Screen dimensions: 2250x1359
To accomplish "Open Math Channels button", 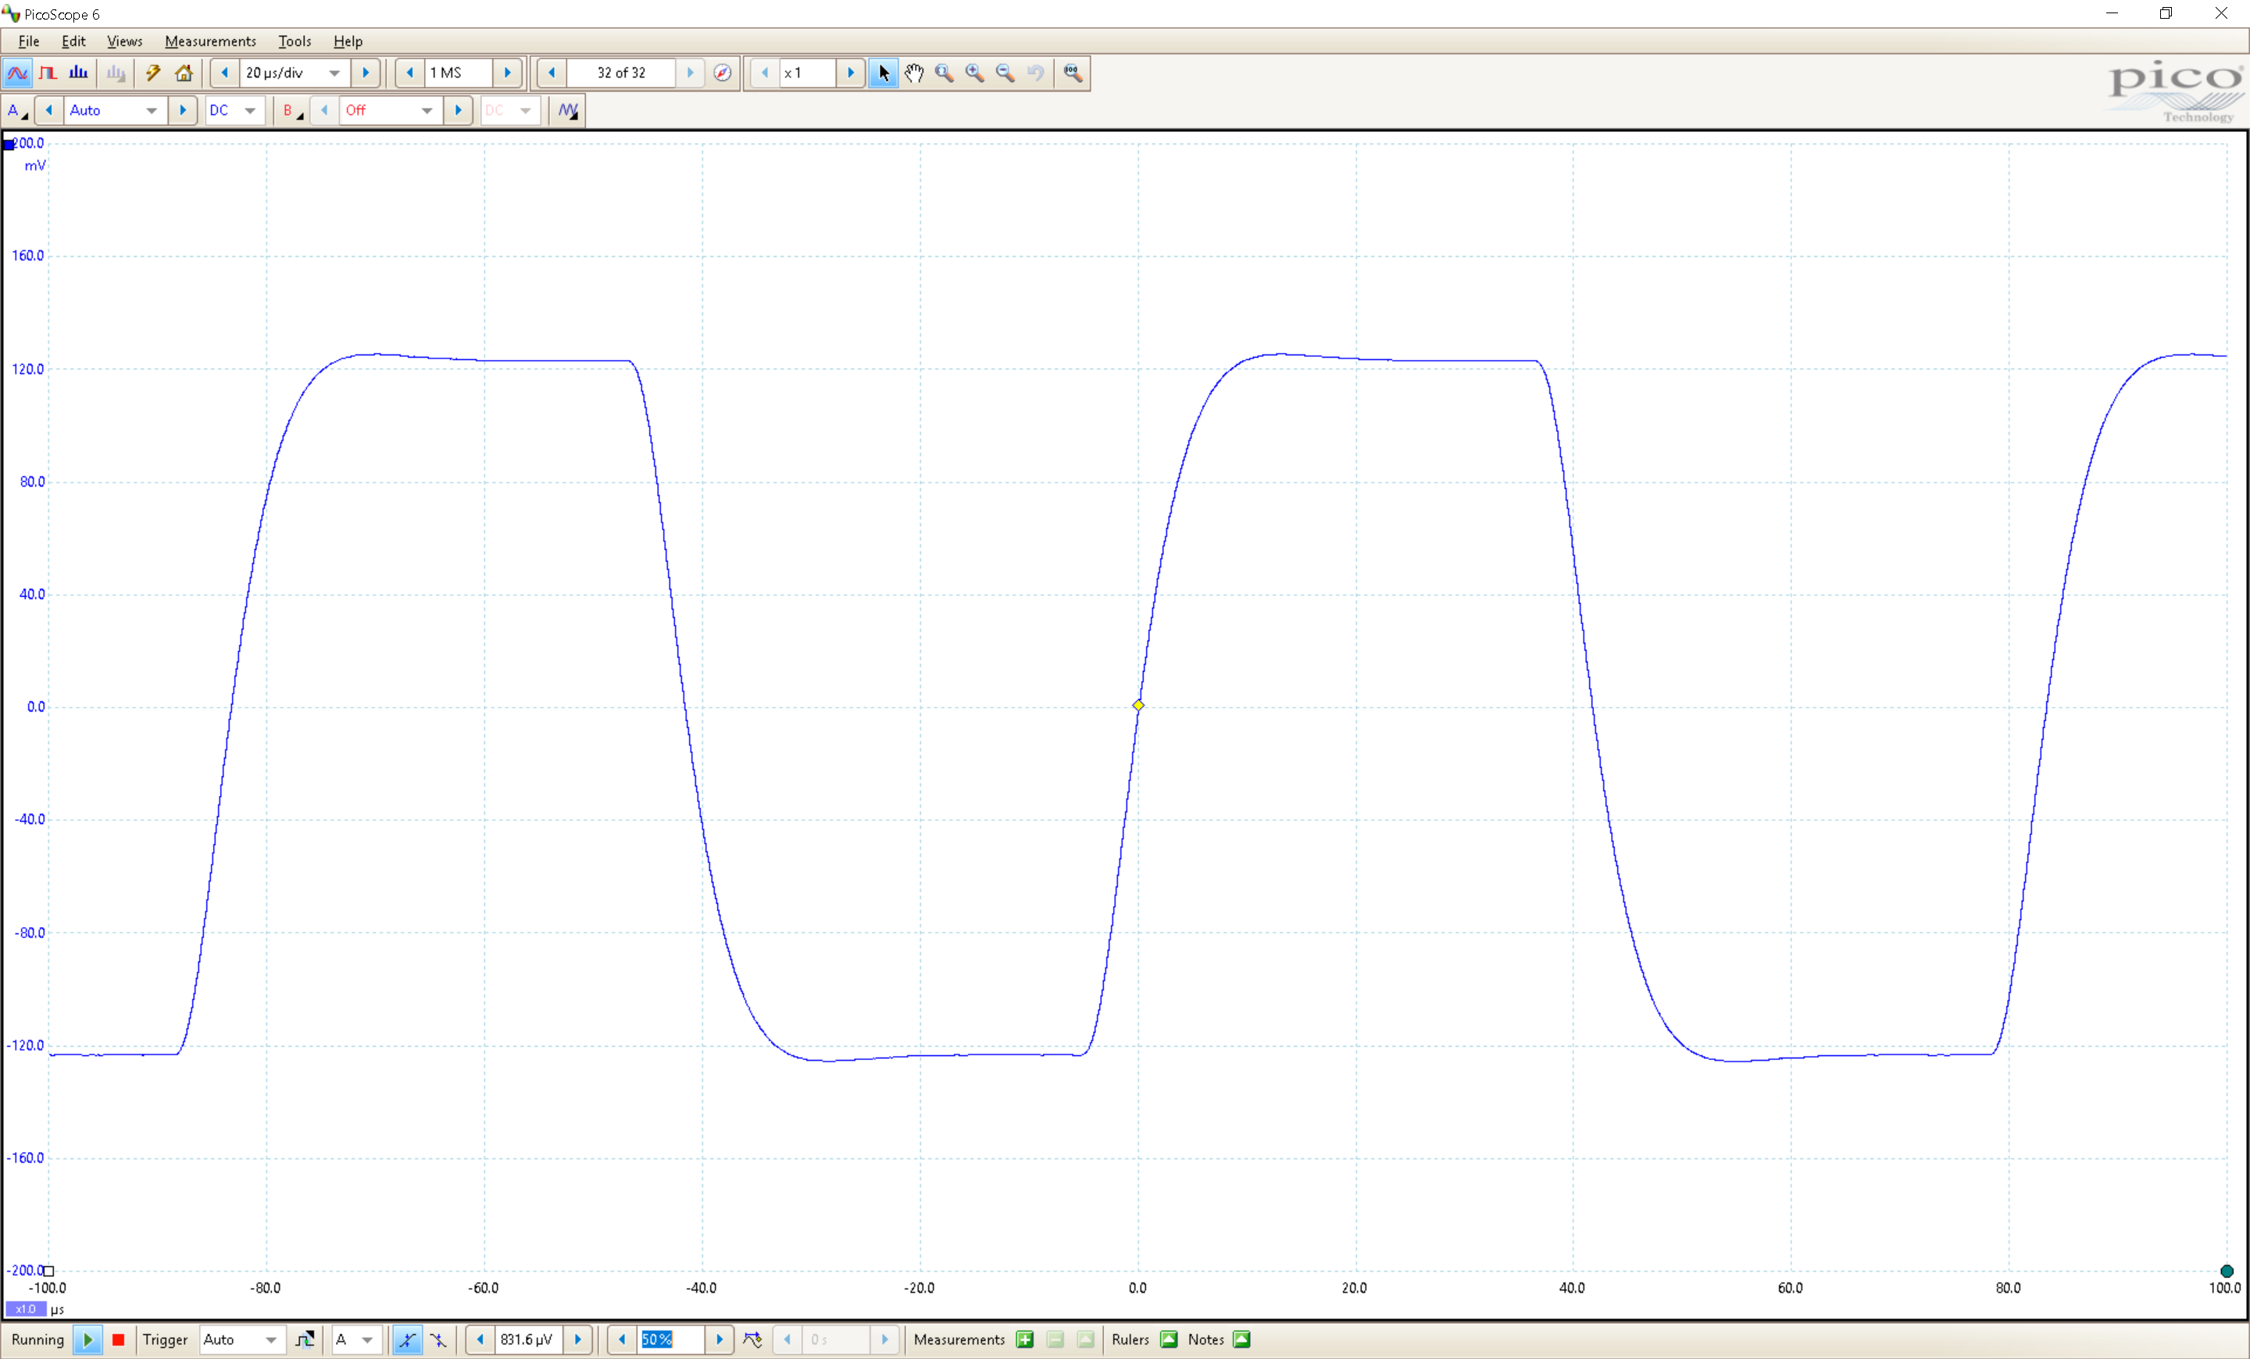I will [568, 110].
